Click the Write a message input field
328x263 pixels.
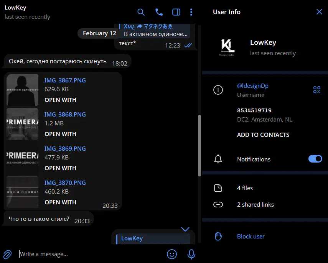click(88, 254)
